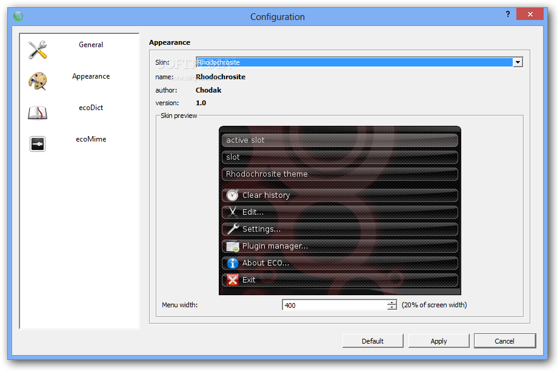560x372 pixels.
Task: Click the Rhodochrosite theme preview row
Action: click(x=339, y=174)
